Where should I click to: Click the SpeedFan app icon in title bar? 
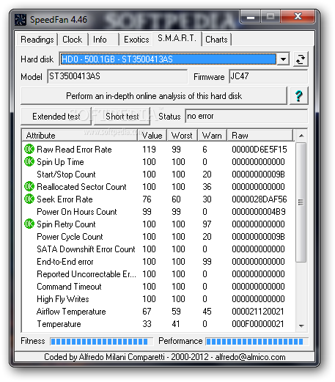[x=21, y=20]
